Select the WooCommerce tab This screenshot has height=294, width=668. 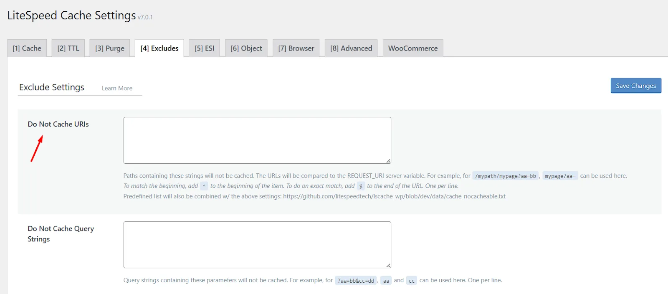tap(413, 48)
